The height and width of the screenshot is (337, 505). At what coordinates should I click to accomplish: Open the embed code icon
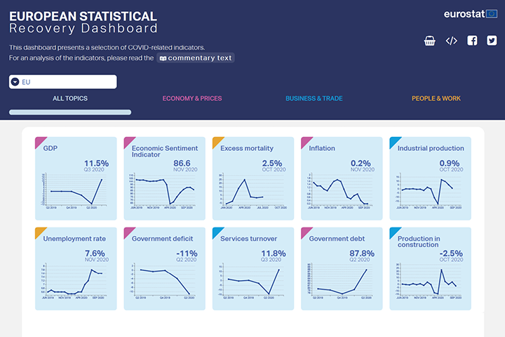point(451,41)
